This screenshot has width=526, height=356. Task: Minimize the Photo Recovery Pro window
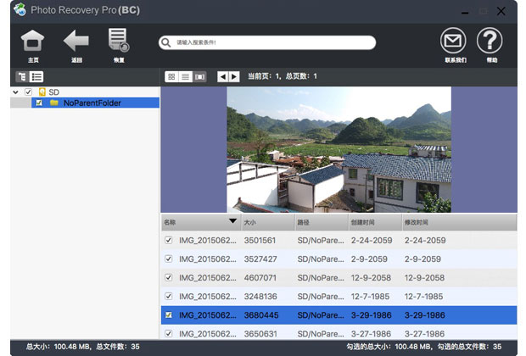[465, 13]
